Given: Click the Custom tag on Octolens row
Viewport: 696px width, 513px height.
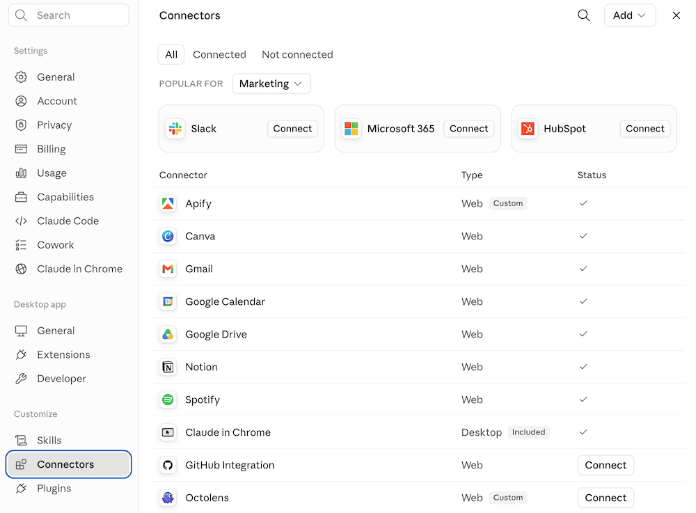Looking at the screenshot, I should [508, 498].
